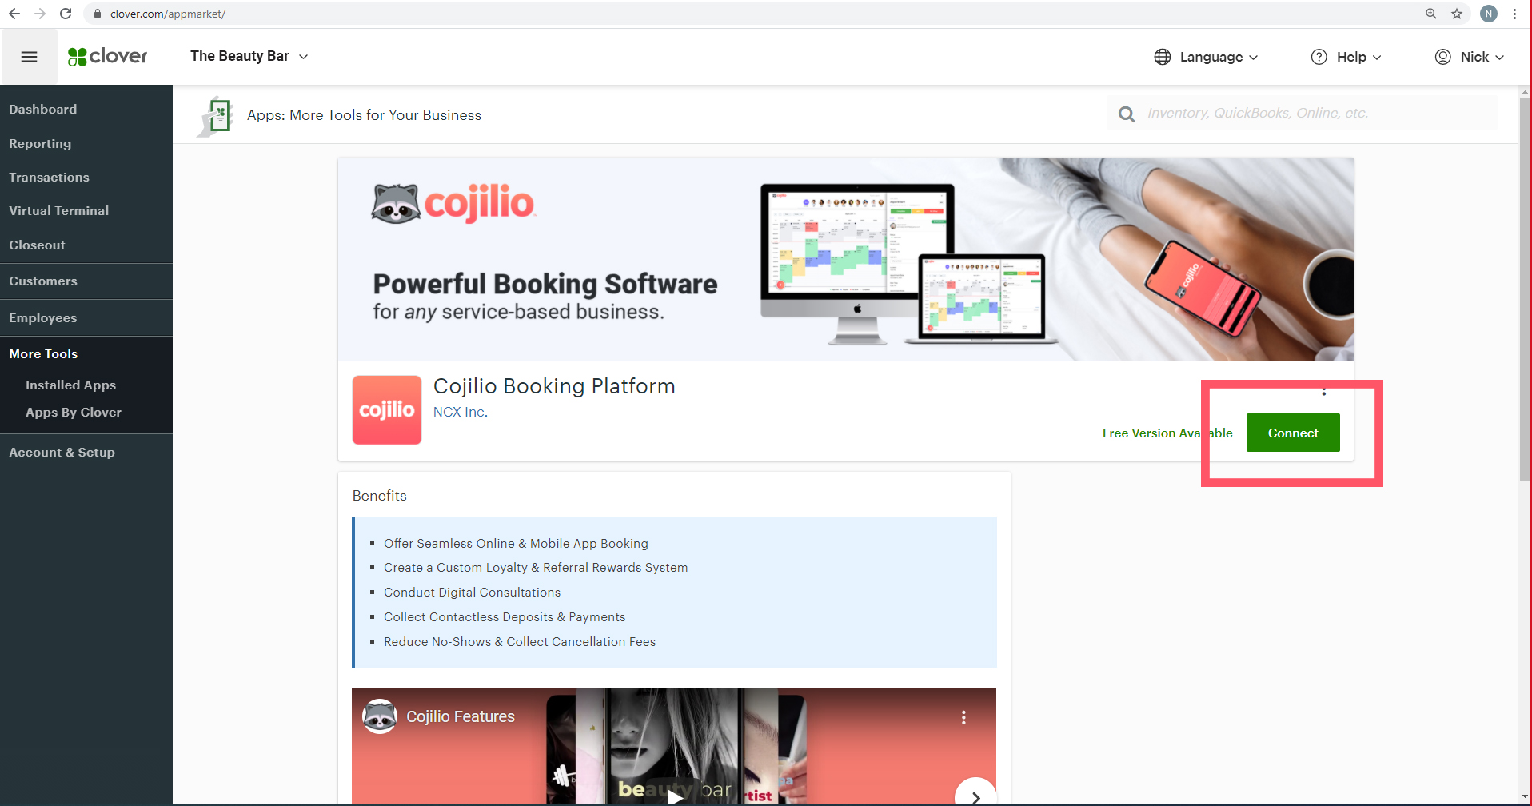
Task: Bookmark the page using the star icon
Action: tap(1457, 14)
